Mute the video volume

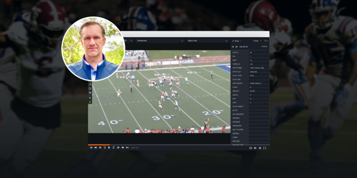255,148
